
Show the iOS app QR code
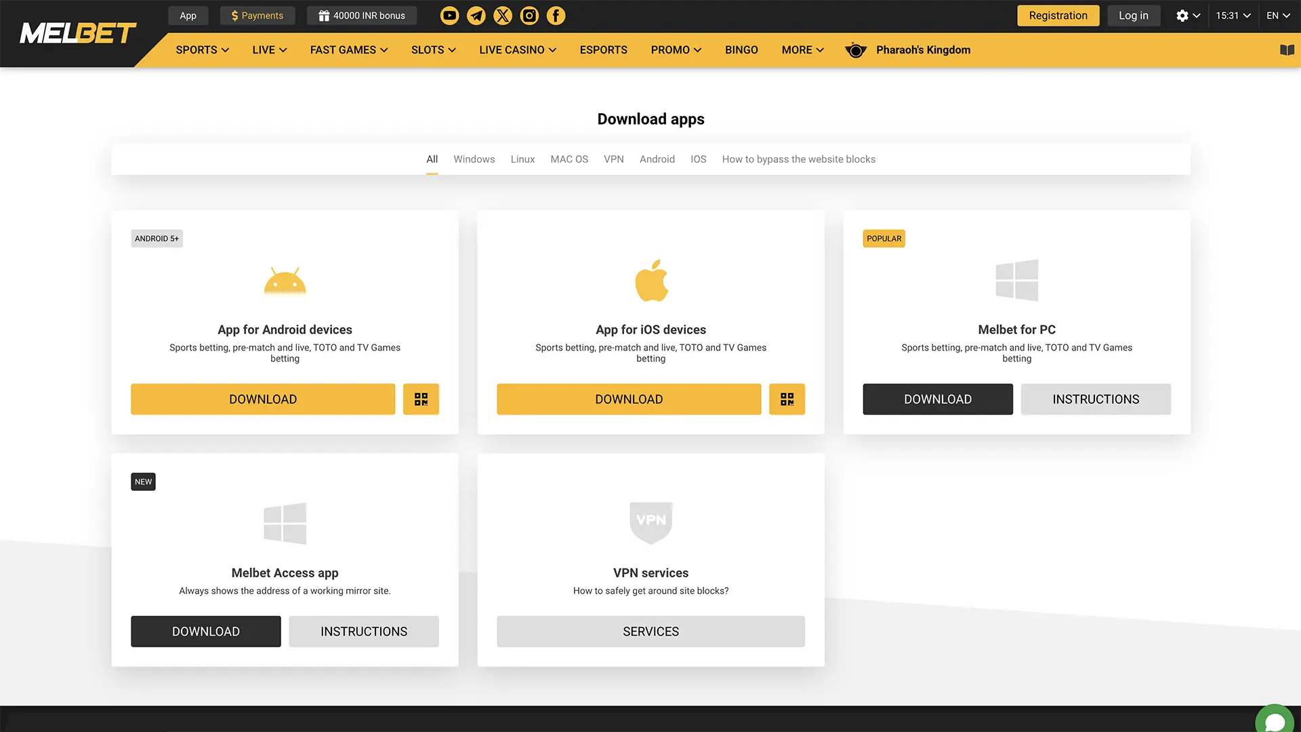[x=787, y=399]
